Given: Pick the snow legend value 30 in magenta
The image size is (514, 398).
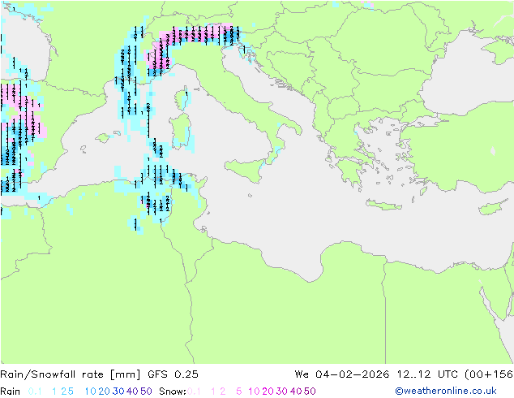Looking at the screenshot, I should (x=282, y=392).
